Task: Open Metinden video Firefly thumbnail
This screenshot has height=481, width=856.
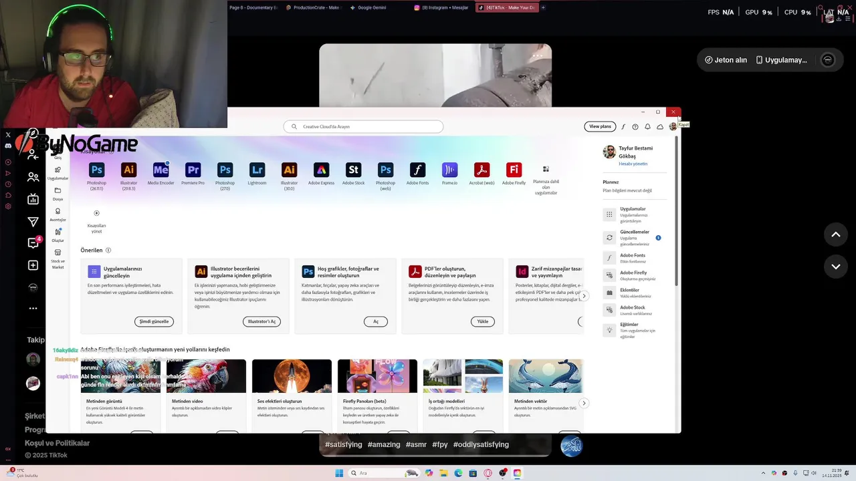Action: tap(206, 376)
